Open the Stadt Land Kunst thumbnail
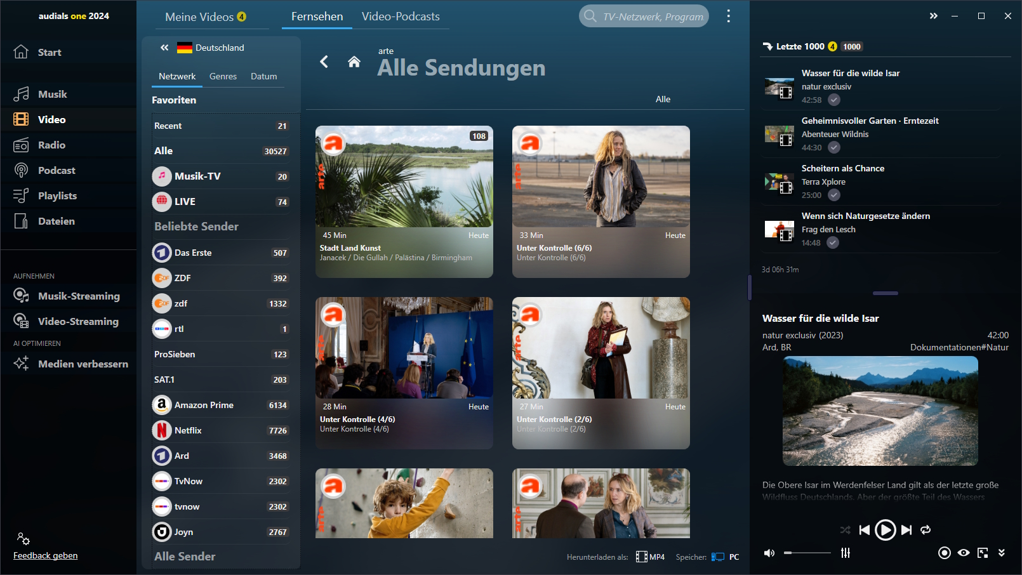 click(x=404, y=176)
